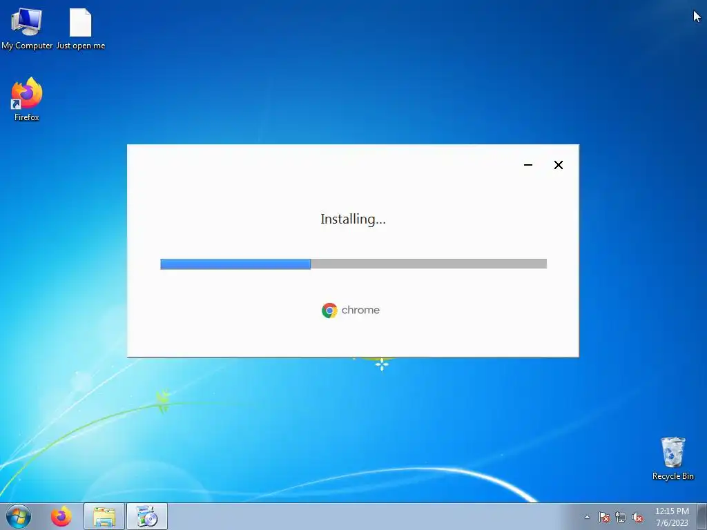Minimize the Chrome installer window
The height and width of the screenshot is (530, 707).
(x=528, y=165)
